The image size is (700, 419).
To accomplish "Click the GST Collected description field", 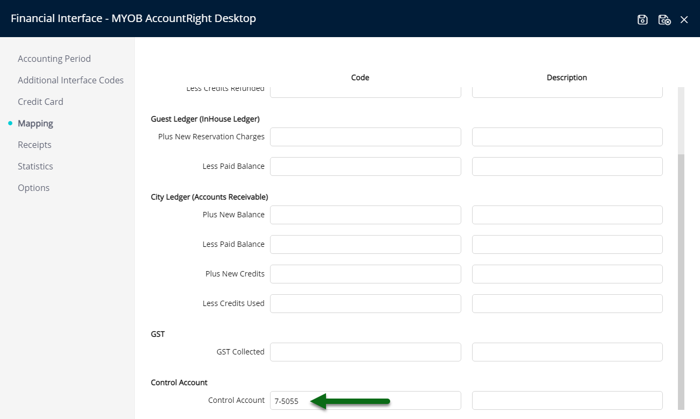I will (x=567, y=352).
